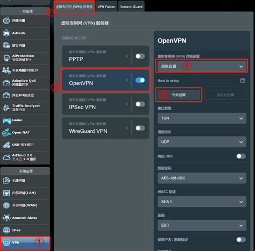Open the TUN interface type dropdown
Image resolution: width=255 pixels, height=251 pixels.
[202, 118]
